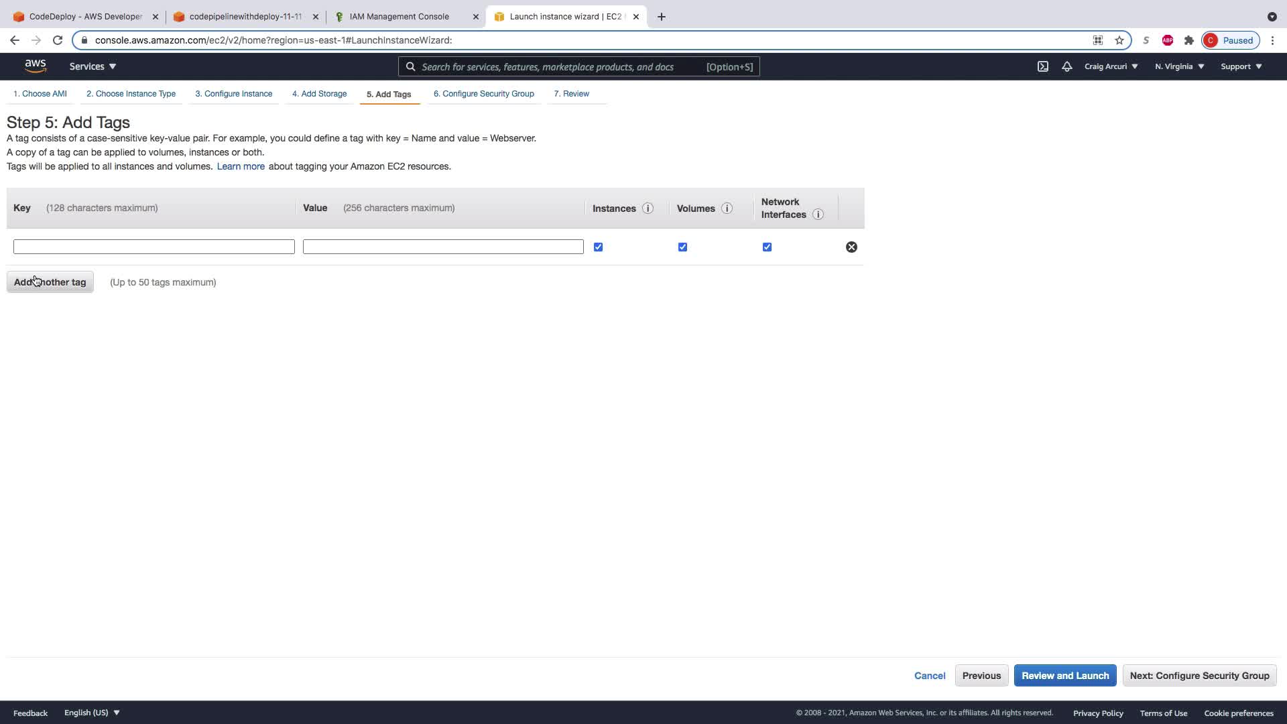Uncheck the Instances checkbox
Image resolution: width=1287 pixels, height=724 pixels.
[x=598, y=247]
